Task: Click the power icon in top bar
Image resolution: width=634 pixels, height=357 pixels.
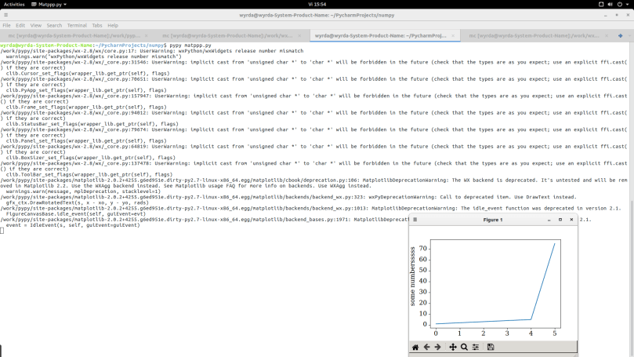Action: click(620, 4)
